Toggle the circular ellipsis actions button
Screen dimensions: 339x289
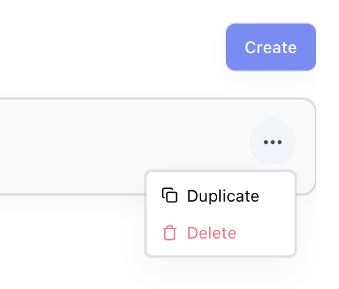click(272, 142)
